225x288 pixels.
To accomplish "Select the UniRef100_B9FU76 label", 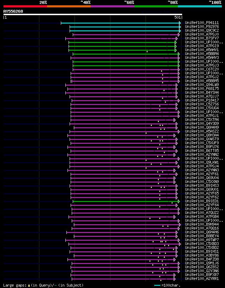I will pos(202,147).
